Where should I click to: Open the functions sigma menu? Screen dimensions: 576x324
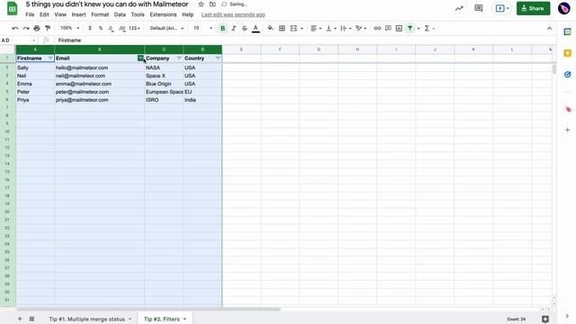427,28
